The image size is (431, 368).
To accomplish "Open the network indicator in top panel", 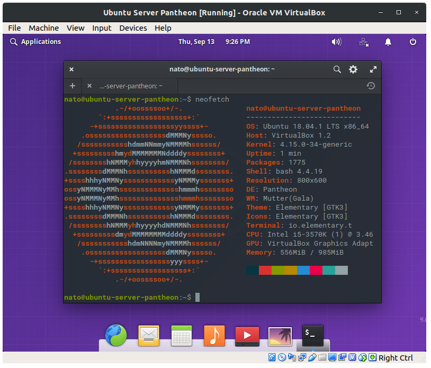I will click(363, 42).
